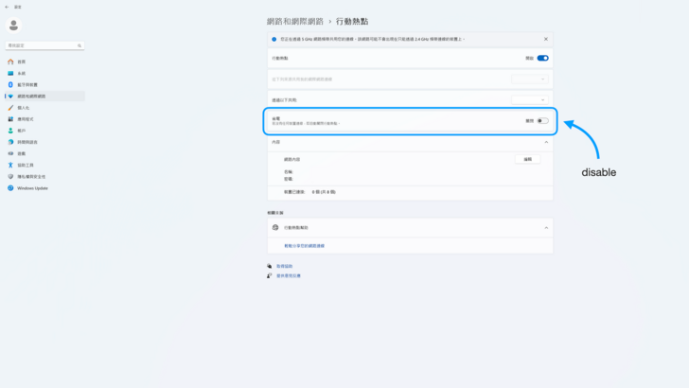Click the 編輯 edit button for network properties
The height and width of the screenshot is (388, 689).
[x=527, y=159]
